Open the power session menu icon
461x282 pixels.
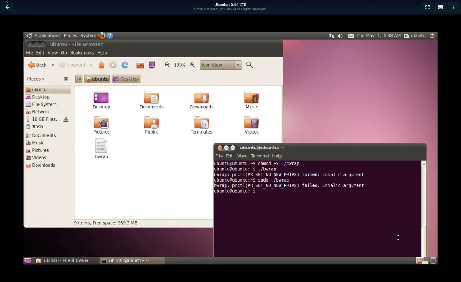[432, 36]
